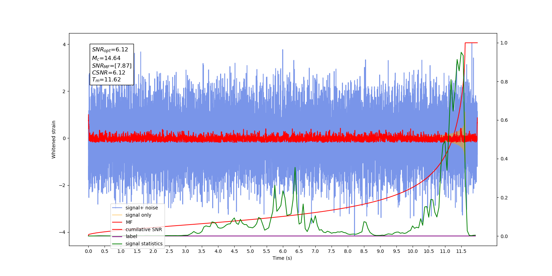Click x-axis tick label 5.5
Image resolution: width=552 pixels, height=276 pixels.
pos(267,251)
